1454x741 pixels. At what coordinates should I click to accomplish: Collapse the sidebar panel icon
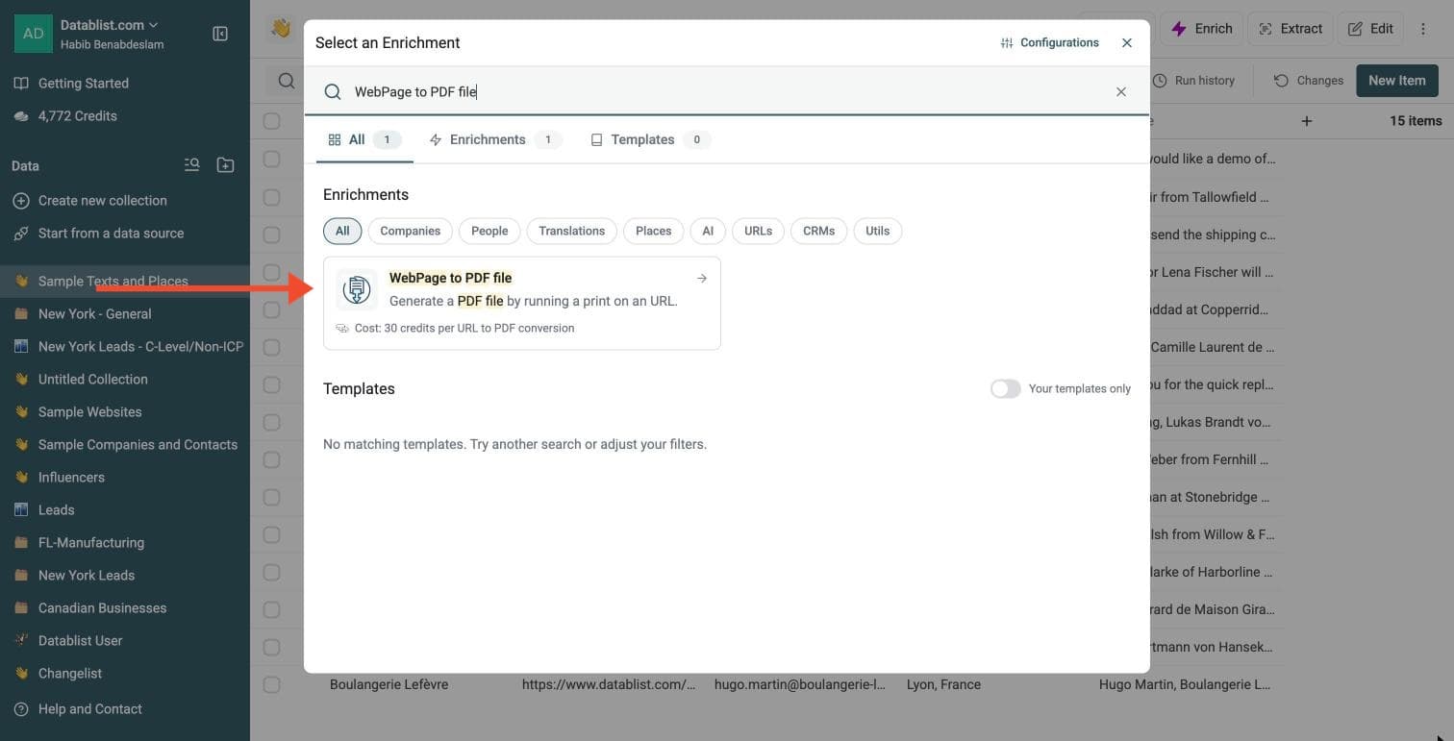pos(220,34)
